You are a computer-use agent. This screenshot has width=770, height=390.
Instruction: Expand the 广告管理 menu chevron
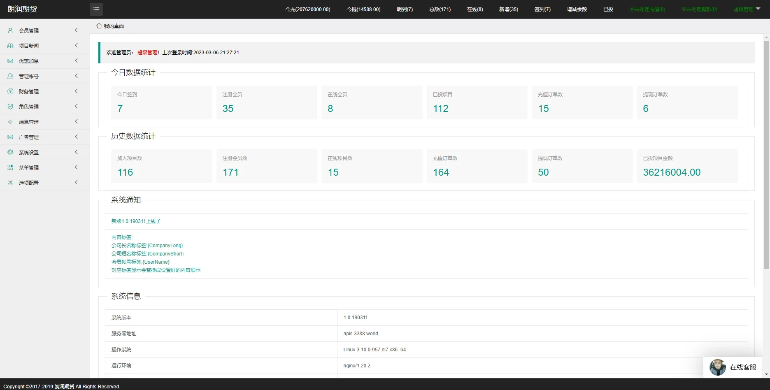click(76, 137)
